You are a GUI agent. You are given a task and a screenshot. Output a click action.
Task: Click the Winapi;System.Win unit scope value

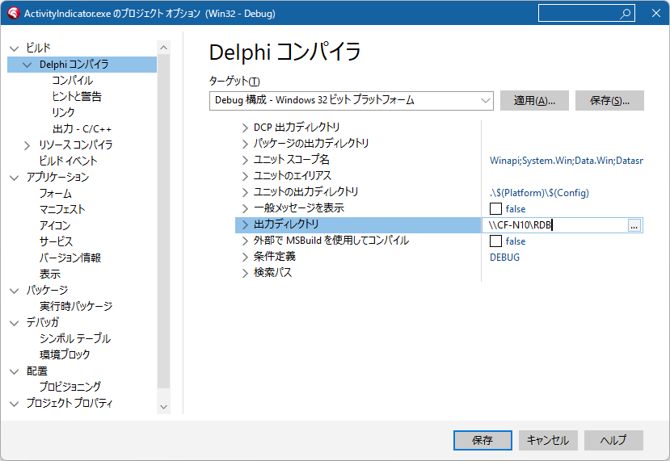(x=567, y=161)
